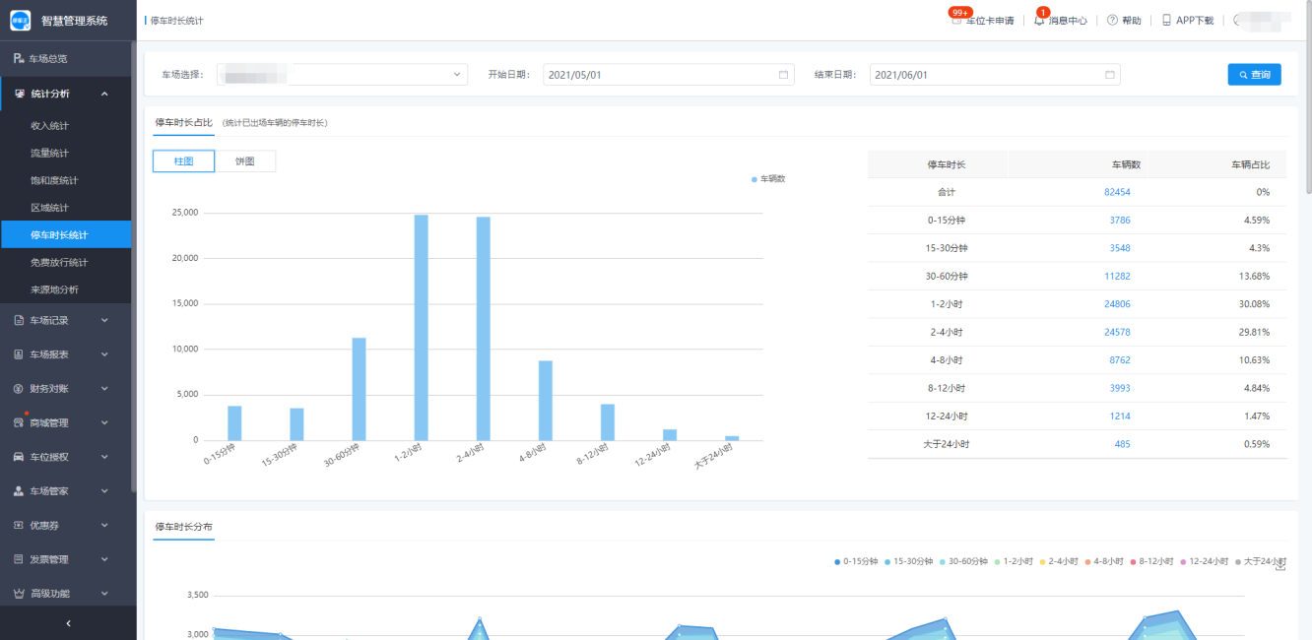Click calendar icon in end date field
This screenshot has width=1312, height=640.
[x=1109, y=75]
